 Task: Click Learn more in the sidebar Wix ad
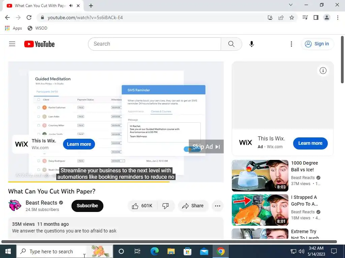point(310,143)
